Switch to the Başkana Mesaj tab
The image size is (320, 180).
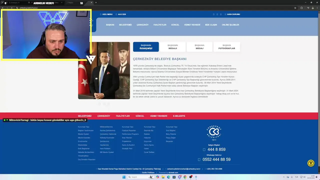coord(199,47)
